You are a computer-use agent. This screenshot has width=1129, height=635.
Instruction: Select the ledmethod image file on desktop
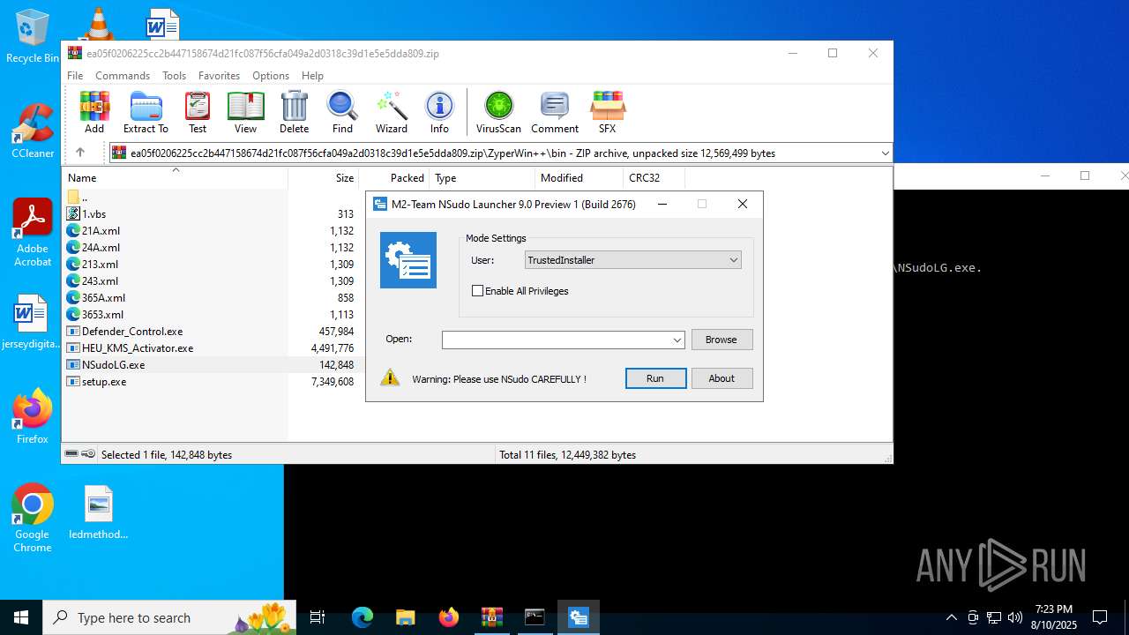[x=99, y=512]
